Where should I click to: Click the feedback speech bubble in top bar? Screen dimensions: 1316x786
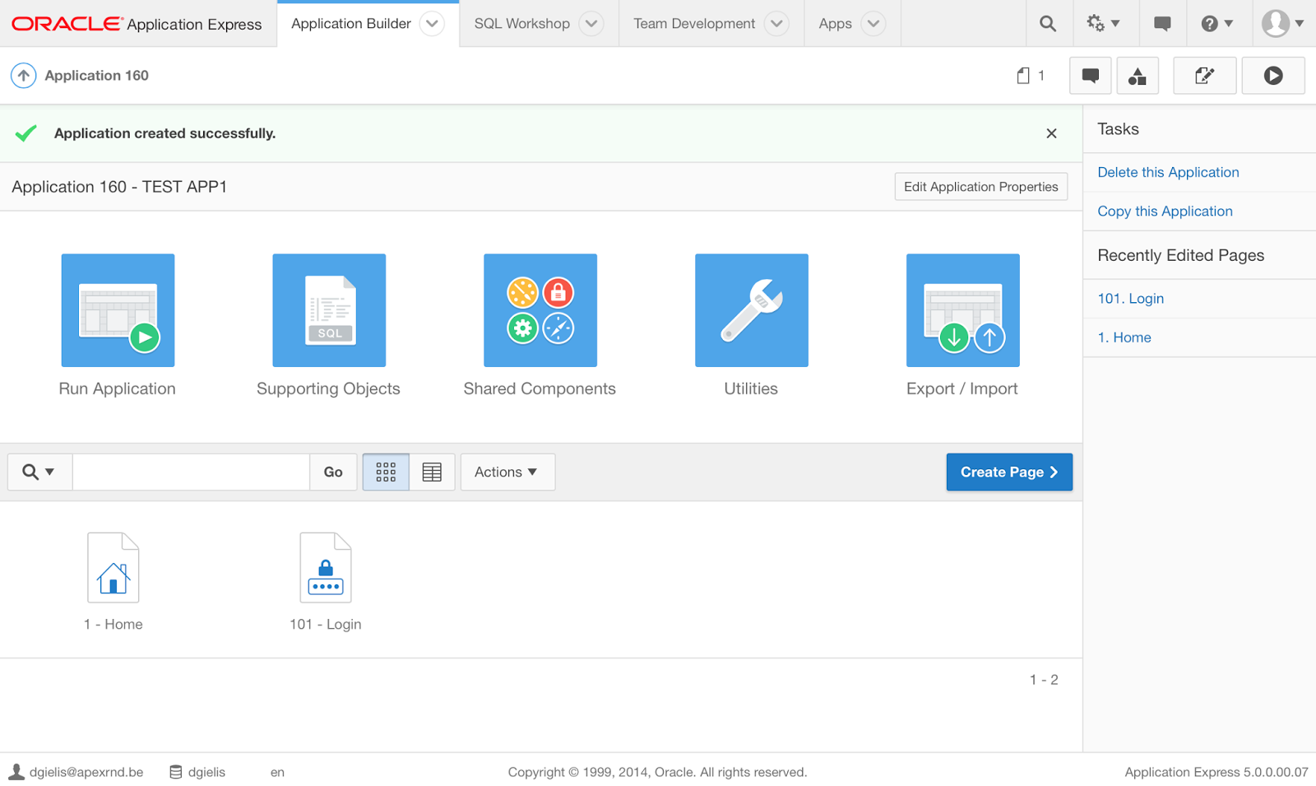[1162, 24]
